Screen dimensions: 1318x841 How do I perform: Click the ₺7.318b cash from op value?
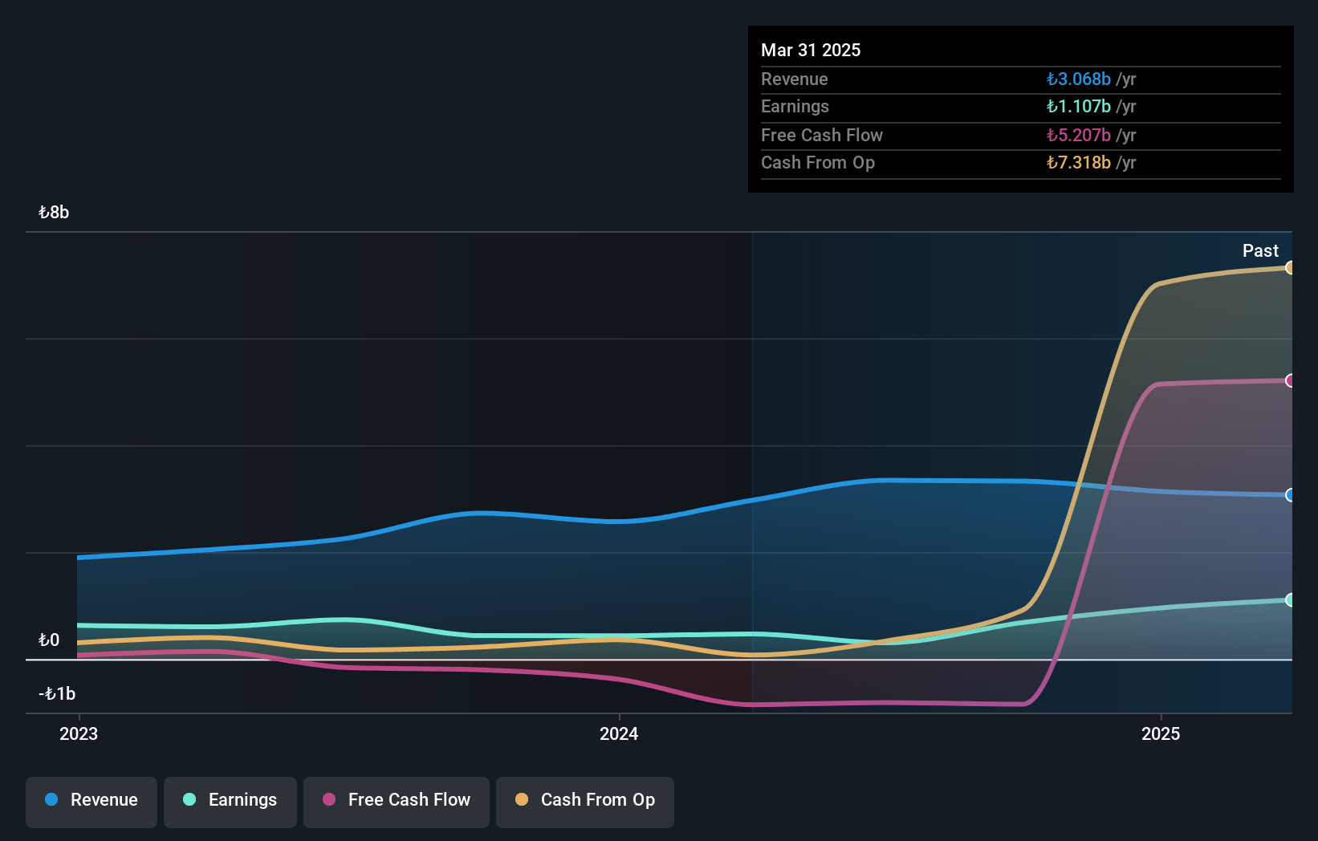[x=1079, y=163]
